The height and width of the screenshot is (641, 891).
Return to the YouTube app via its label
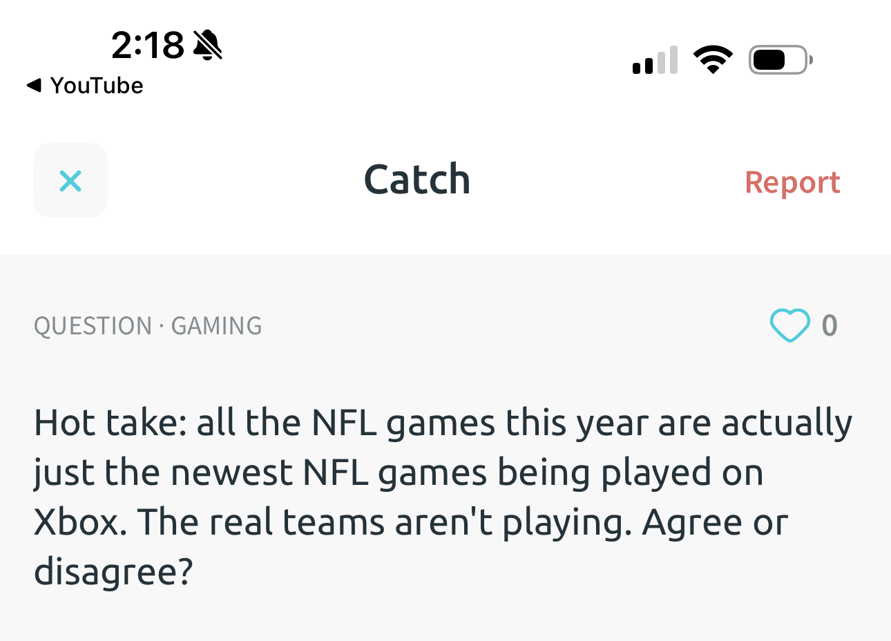tap(97, 86)
